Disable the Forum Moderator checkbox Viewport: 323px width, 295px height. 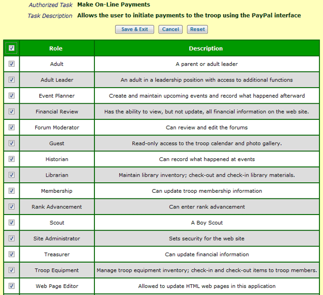click(x=12, y=127)
